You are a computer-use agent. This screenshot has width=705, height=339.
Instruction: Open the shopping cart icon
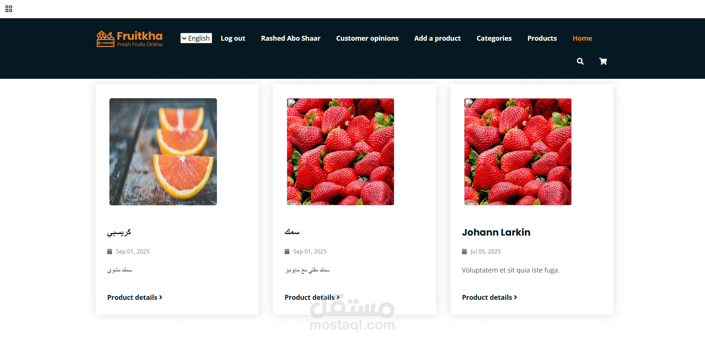[603, 61]
